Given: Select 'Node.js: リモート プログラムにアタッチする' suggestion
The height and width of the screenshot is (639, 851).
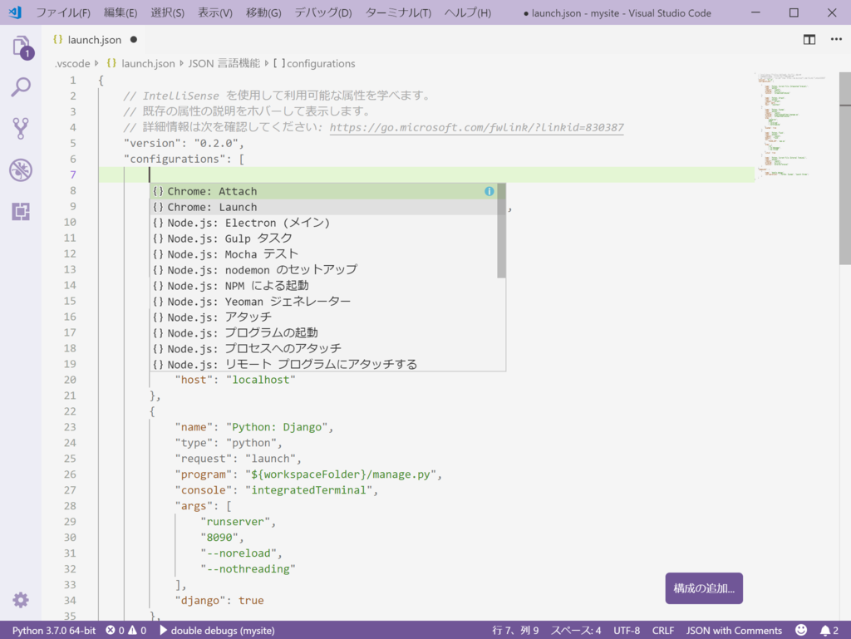Looking at the screenshot, I should click(x=323, y=364).
